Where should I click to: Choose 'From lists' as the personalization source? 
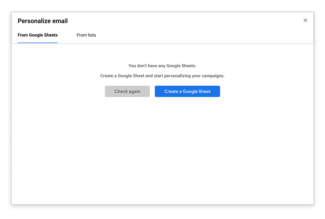click(x=86, y=35)
